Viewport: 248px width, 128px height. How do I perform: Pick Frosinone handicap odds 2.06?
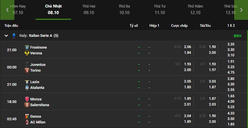[188, 47]
